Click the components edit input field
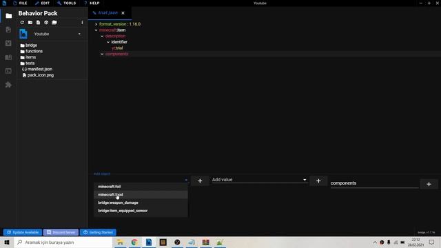The image size is (441, 248). [x=375, y=183]
